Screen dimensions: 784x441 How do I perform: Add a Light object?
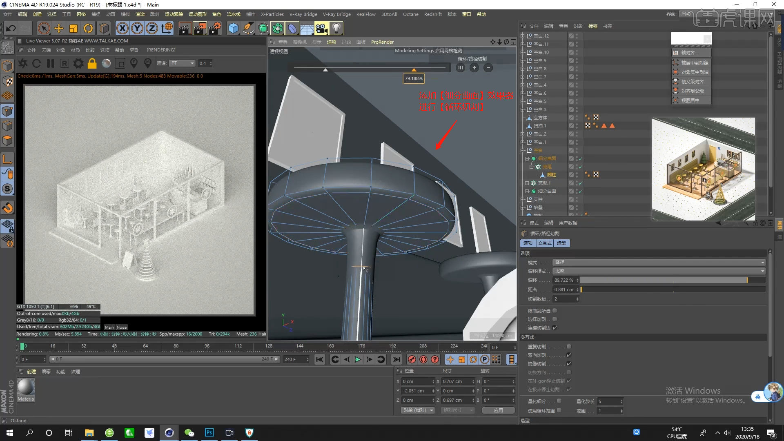click(336, 28)
